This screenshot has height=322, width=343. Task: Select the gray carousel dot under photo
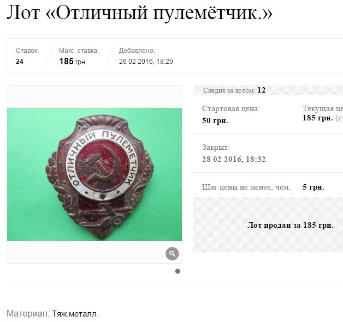(x=178, y=271)
